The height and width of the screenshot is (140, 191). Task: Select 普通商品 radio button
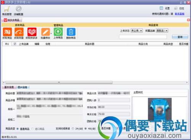coord(18,129)
